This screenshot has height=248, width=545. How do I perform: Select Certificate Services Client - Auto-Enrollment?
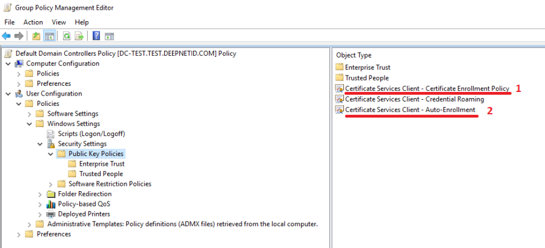click(x=410, y=109)
